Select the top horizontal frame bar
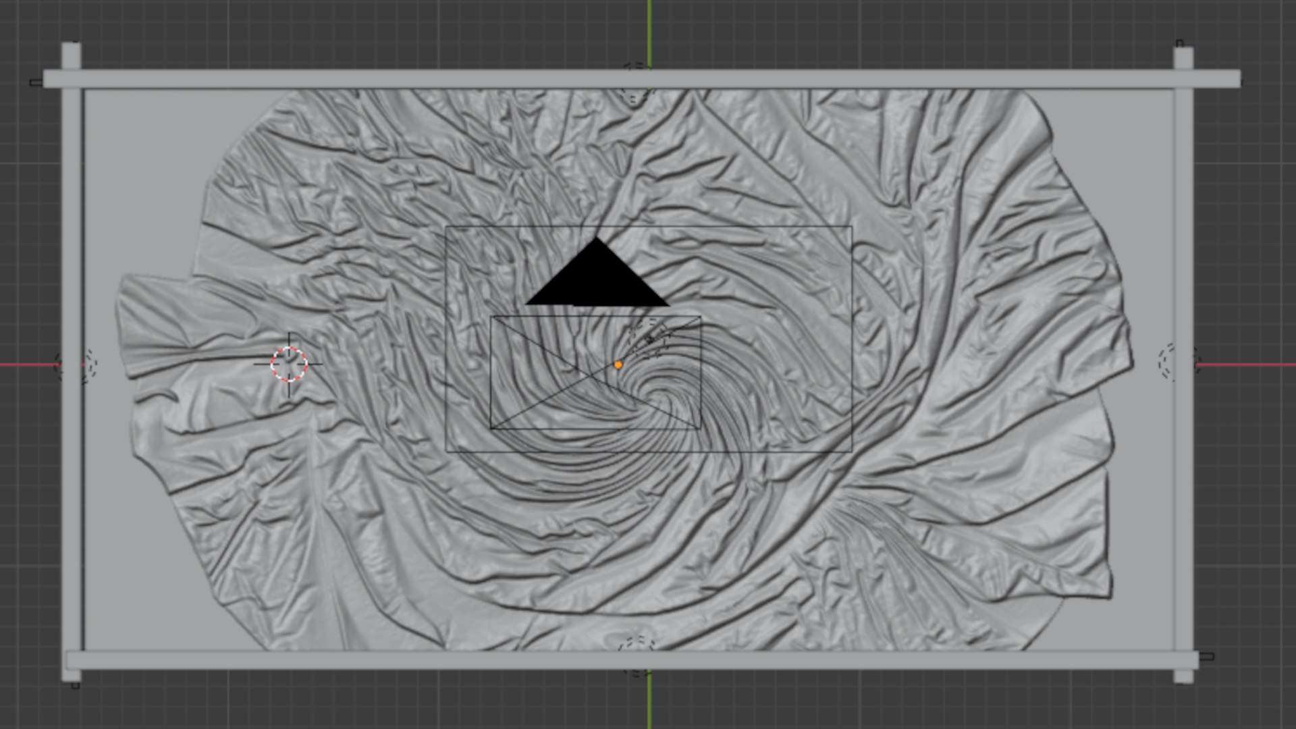 pyautogui.click(x=641, y=78)
